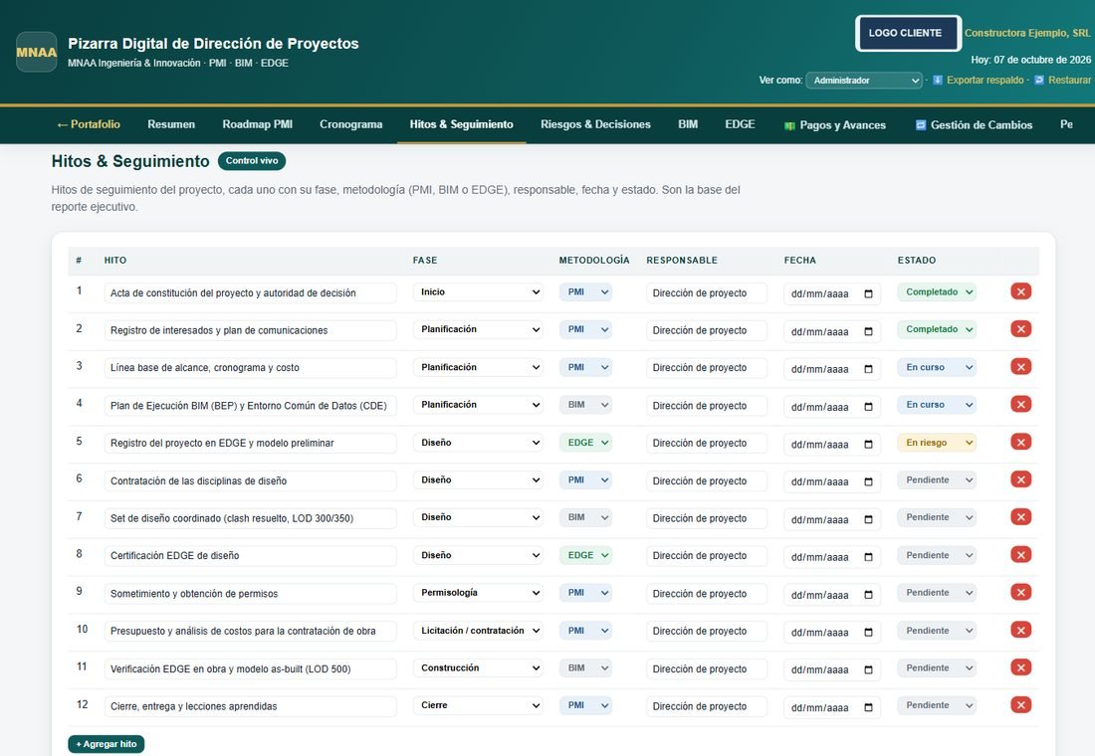Open calendar icon for hito 12 fecha
The image size is (1095, 756).
(x=868, y=708)
